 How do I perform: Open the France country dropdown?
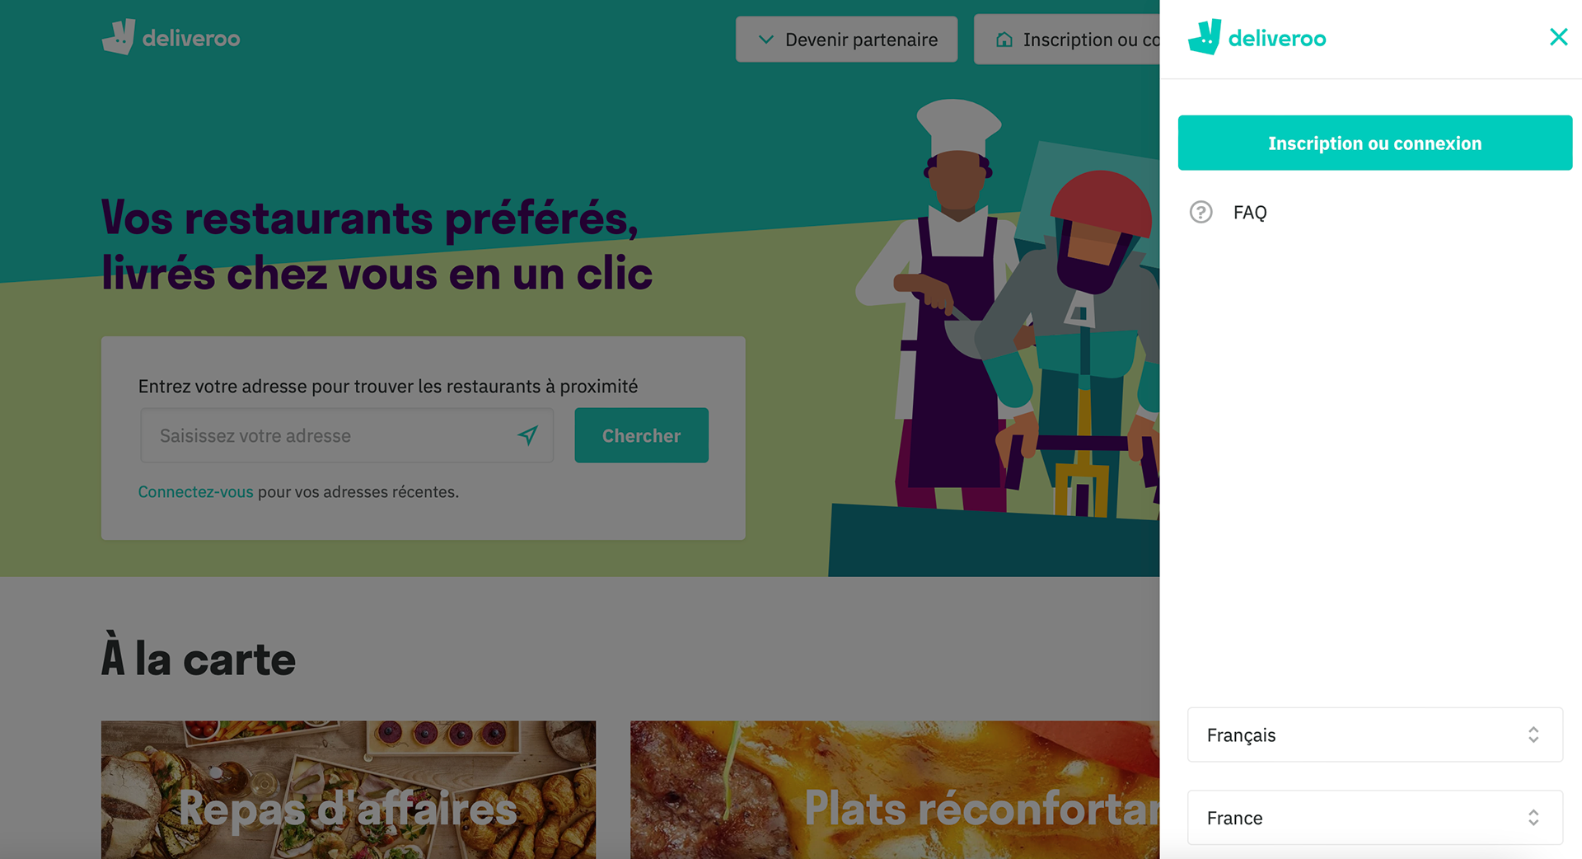(1374, 818)
